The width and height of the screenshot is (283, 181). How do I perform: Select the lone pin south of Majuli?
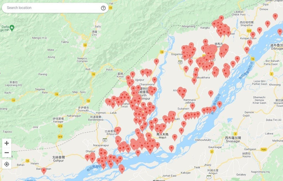pos(171,148)
